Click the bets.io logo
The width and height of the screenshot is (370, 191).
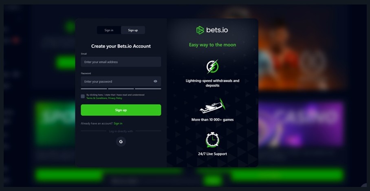click(212, 30)
